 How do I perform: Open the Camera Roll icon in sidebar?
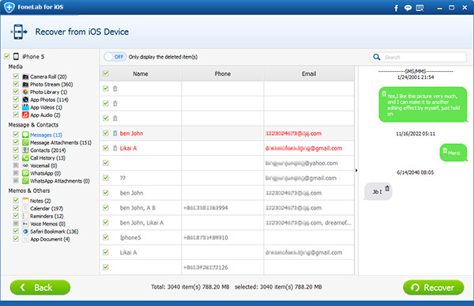tap(25, 77)
